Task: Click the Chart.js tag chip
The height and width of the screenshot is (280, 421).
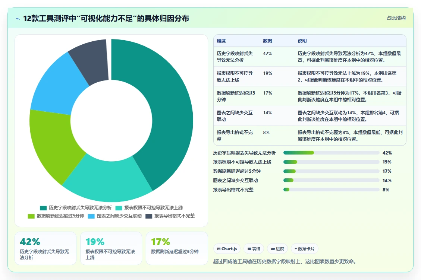Action: point(227,249)
